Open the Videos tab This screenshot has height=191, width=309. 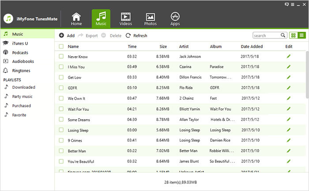pos(126,19)
